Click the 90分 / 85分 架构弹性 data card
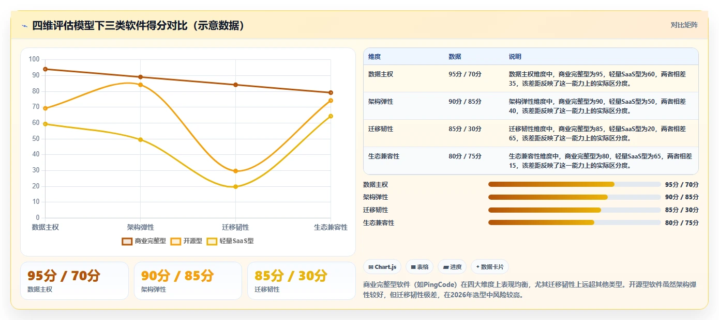Viewport: 719px width, 320px height. [x=188, y=281]
